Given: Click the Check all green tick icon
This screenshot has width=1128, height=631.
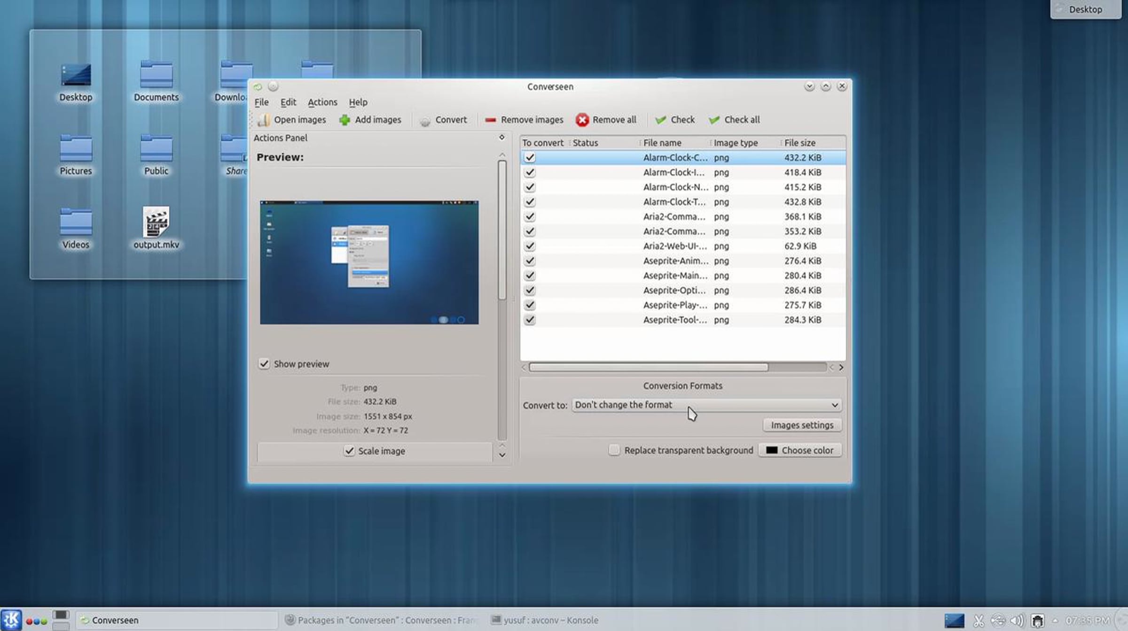Looking at the screenshot, I should point(714,120).
